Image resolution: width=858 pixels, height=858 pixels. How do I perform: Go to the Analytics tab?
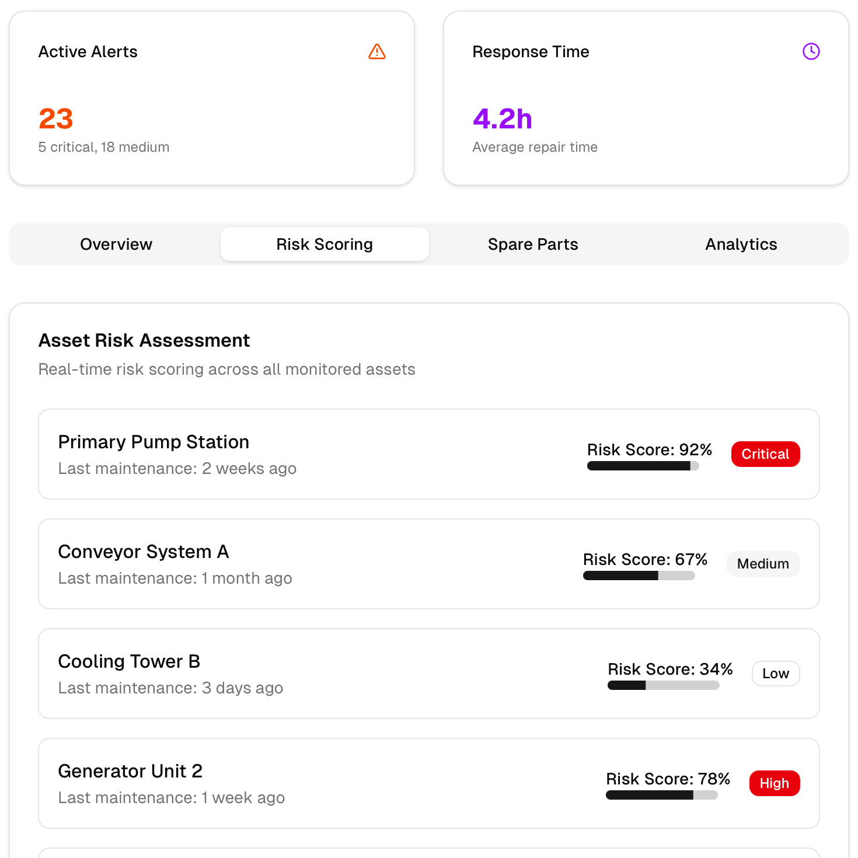tap(741, 244)
